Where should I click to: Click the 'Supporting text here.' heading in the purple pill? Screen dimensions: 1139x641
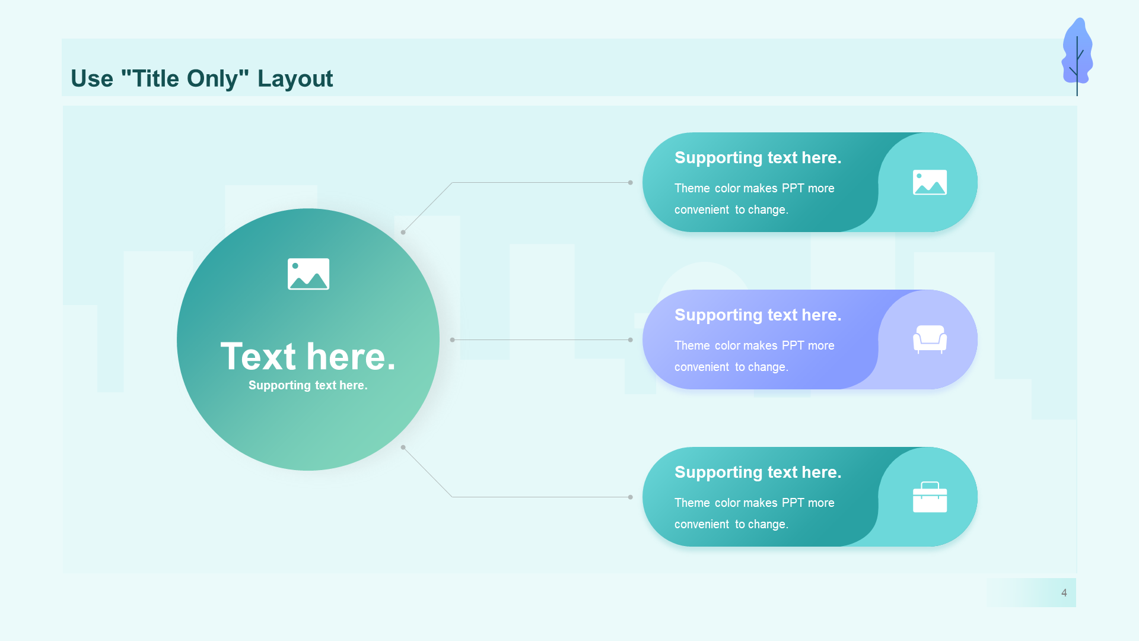pyautogui.click(x=758, y=315)
